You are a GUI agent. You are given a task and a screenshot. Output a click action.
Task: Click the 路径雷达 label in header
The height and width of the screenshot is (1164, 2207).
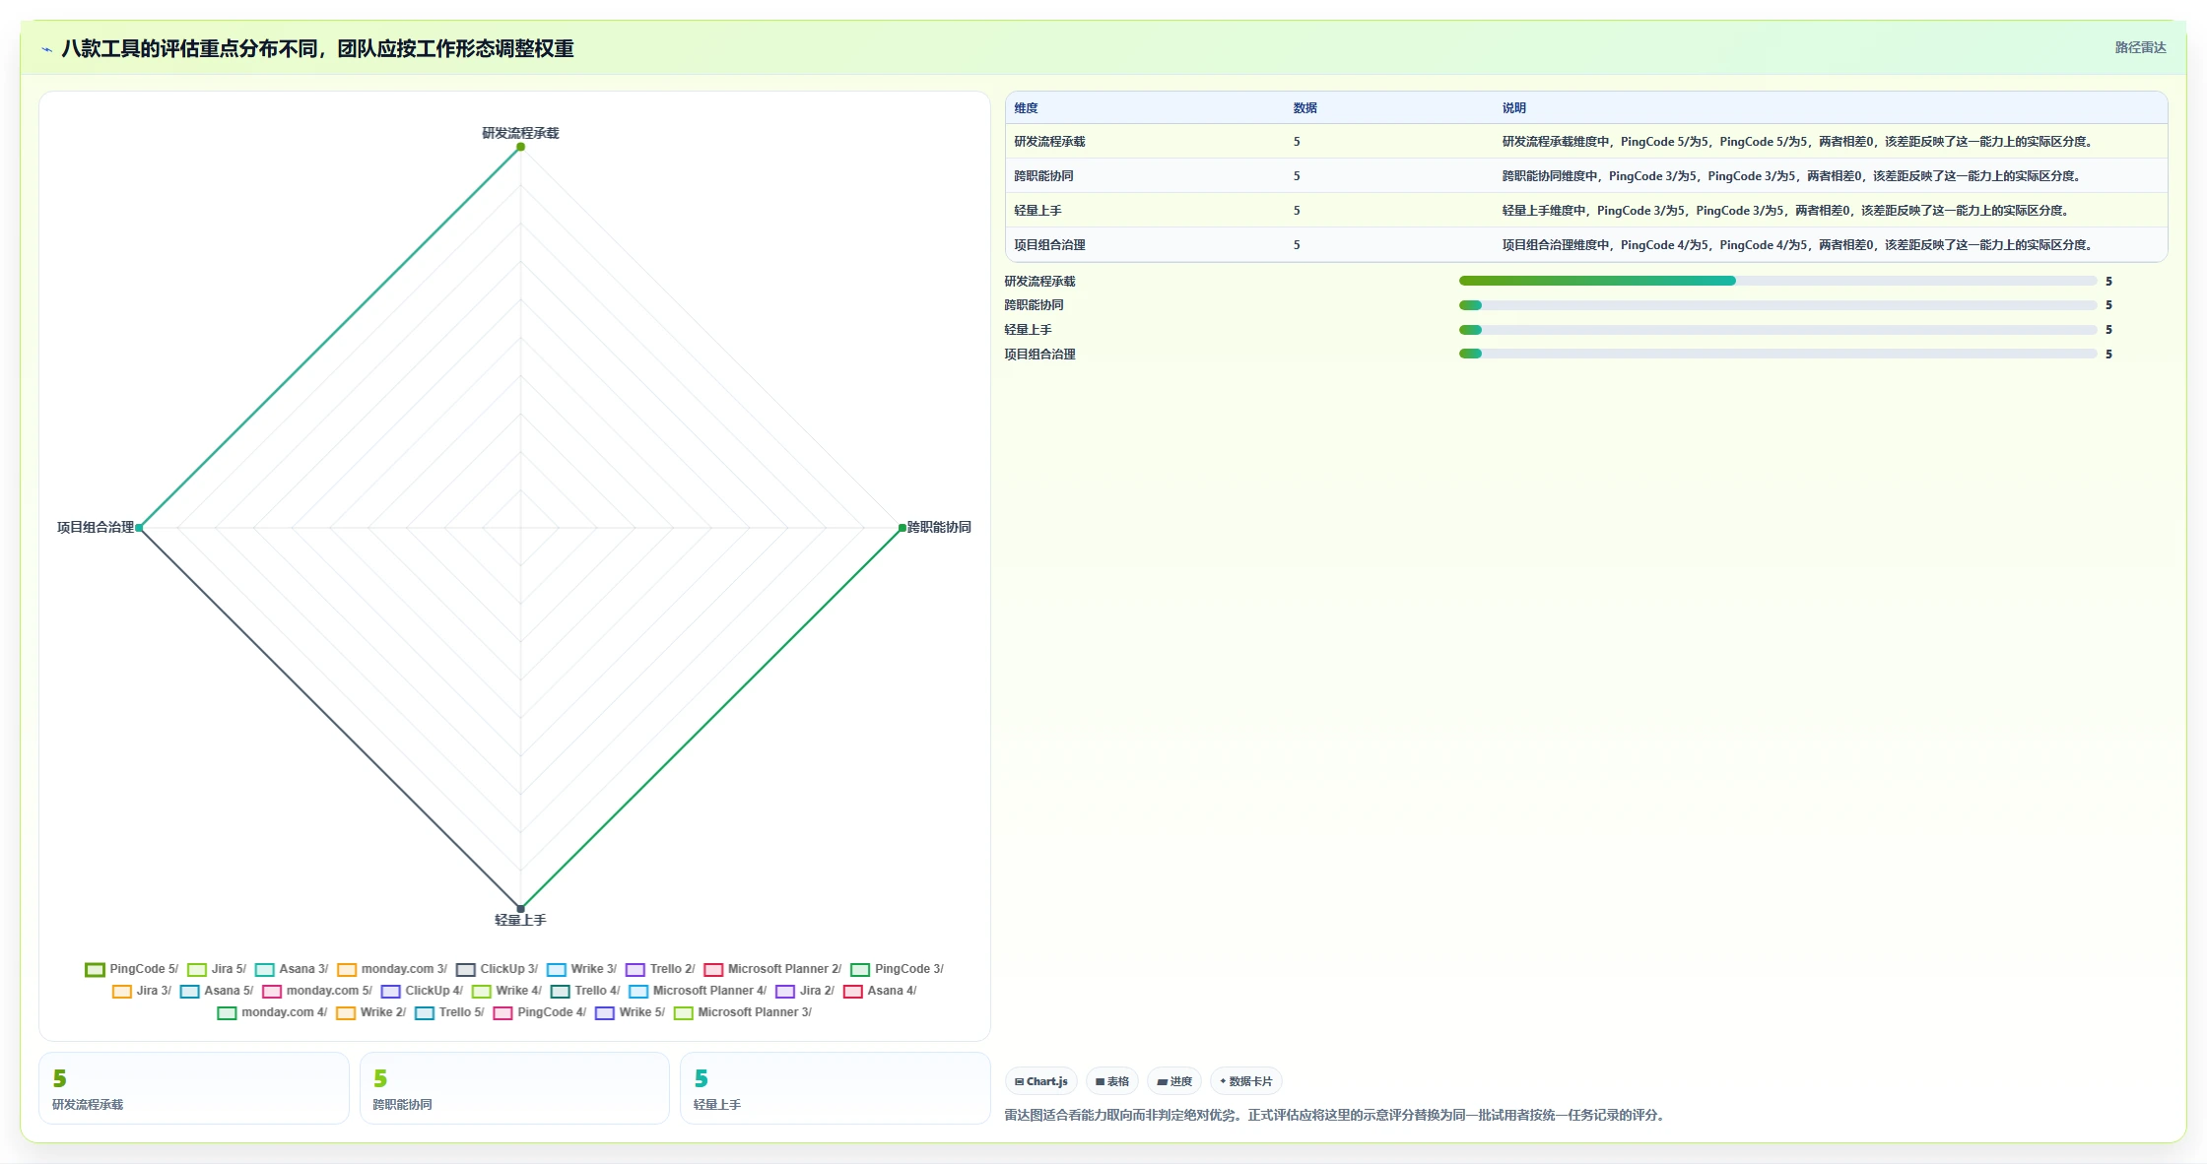2140,47
